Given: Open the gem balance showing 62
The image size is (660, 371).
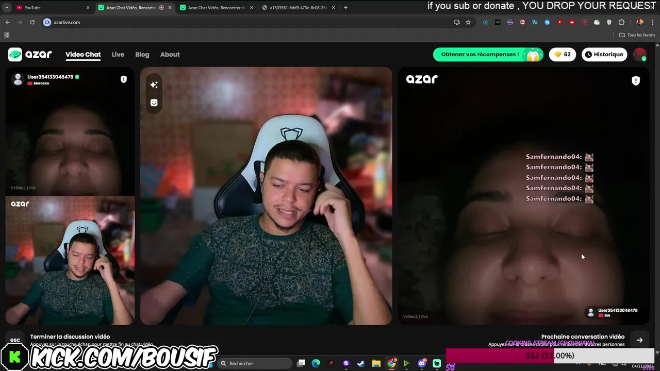Looking at the screenshot, I should click(563, 55).
